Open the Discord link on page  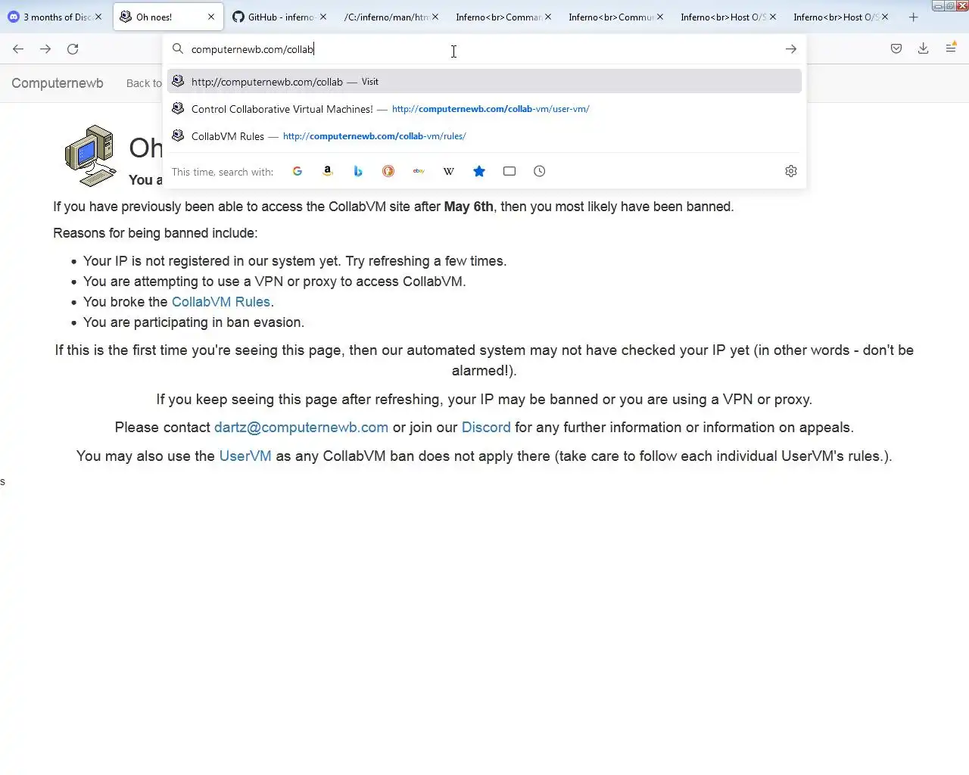[486, 428]
